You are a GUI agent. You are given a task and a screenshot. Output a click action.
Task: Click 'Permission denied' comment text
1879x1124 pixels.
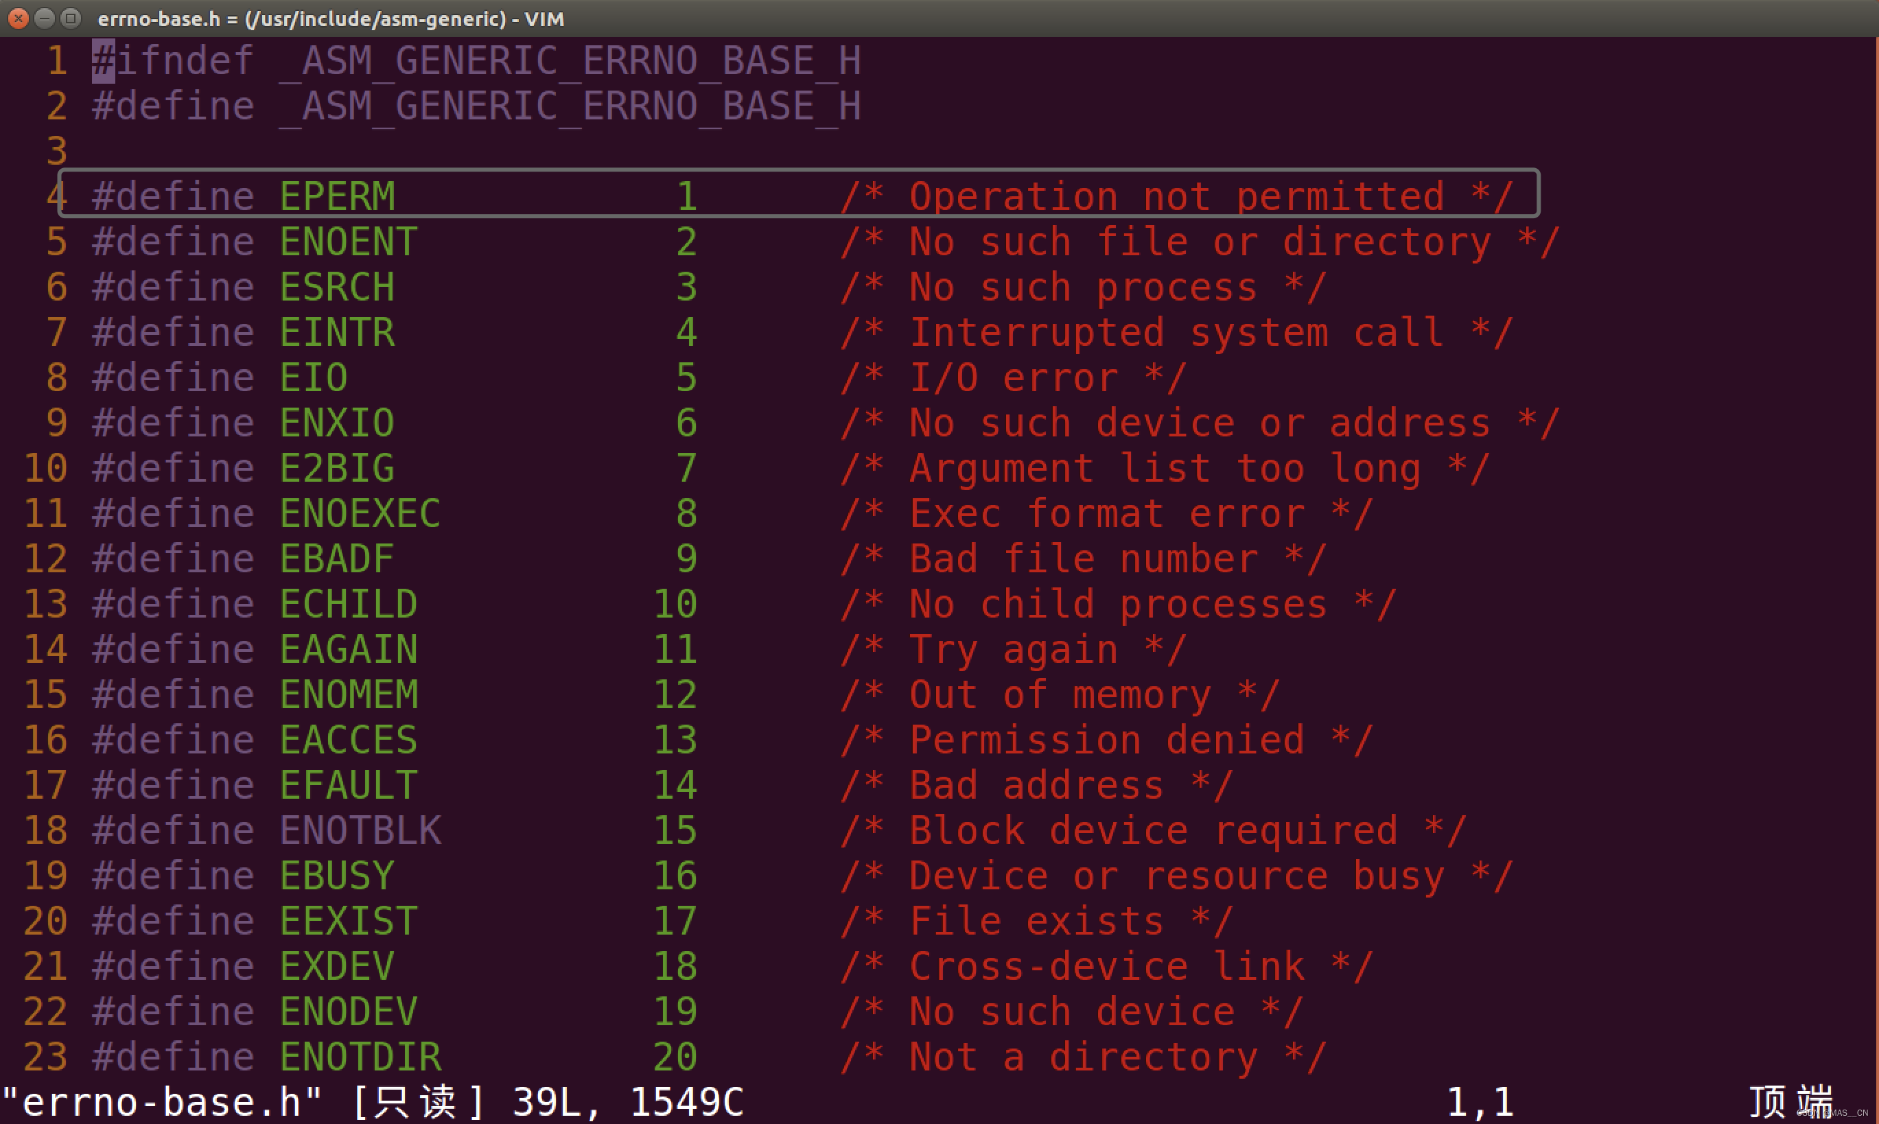1106,740
